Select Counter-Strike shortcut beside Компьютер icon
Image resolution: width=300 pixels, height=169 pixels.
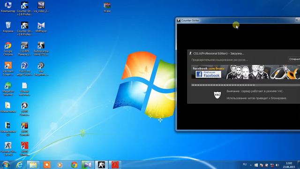tap(24, 8)
